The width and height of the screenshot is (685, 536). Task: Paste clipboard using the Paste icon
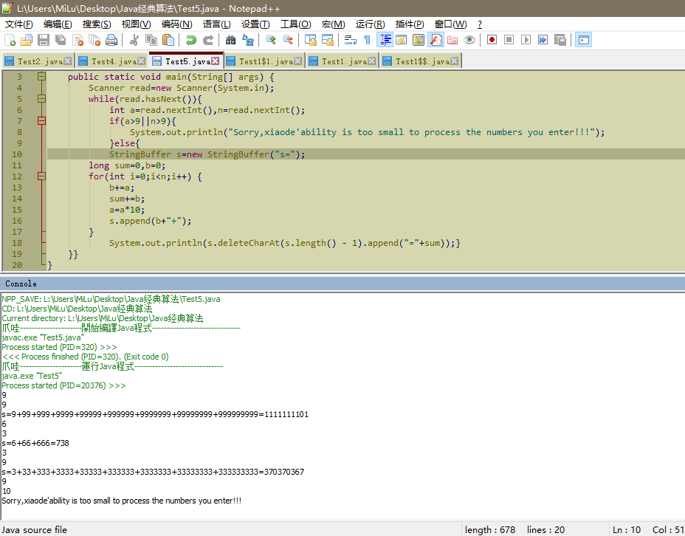[x=168, y=40]
